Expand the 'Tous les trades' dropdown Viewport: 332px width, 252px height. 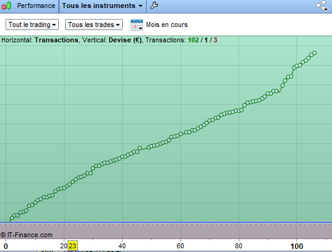coord(94,25)
